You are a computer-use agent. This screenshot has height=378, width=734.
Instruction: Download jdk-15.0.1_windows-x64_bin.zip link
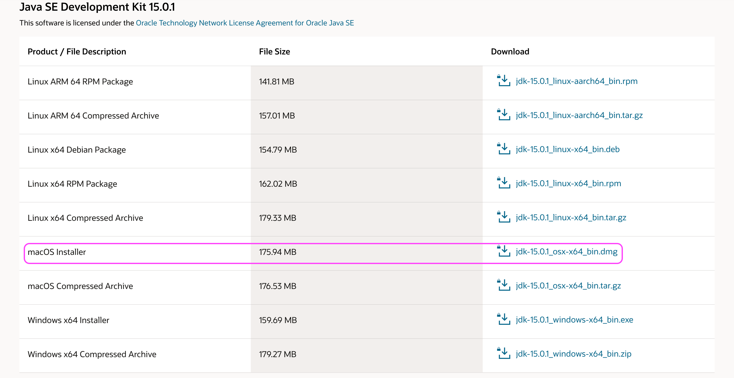point(574,354)
